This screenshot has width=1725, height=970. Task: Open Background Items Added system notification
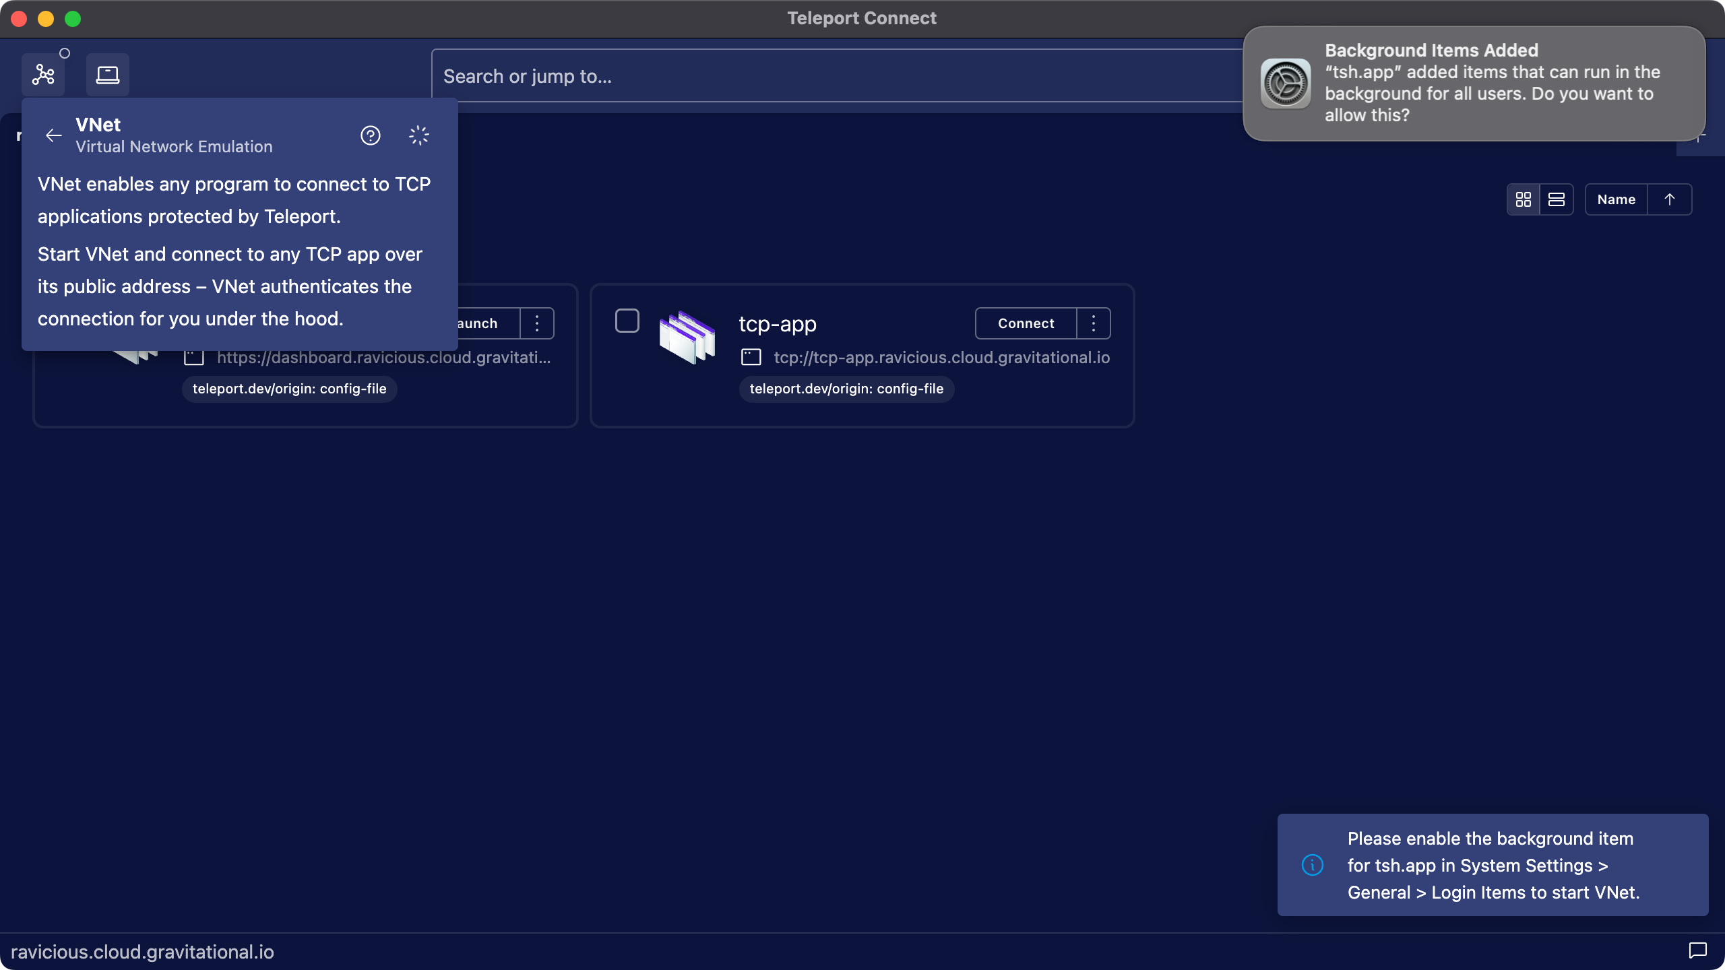pyautogui.click(x=1474, y=83)
